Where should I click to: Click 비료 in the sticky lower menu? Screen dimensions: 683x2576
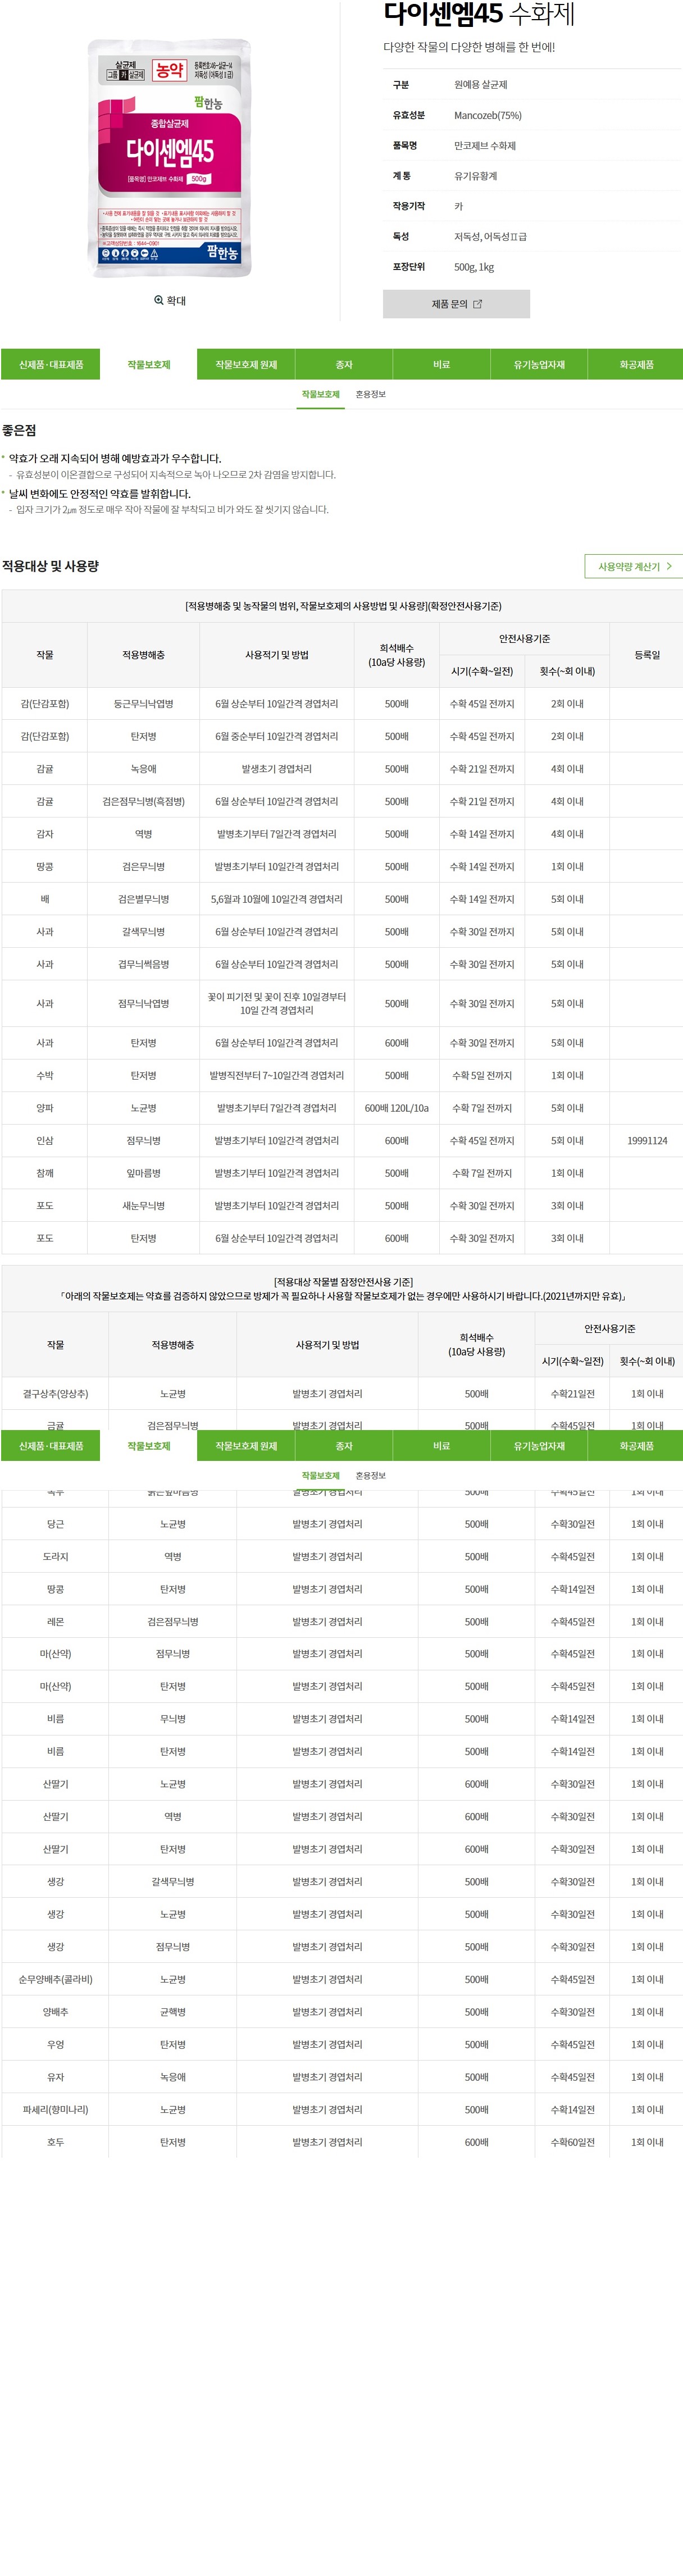441,1446
